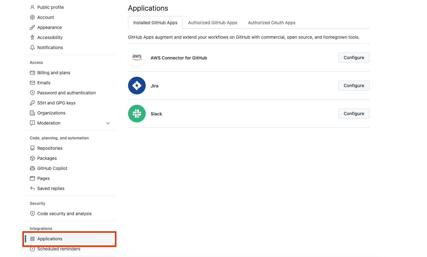This screenshot has width=427, height=257.
Task: Click the Emails envelope icon
Action: point(32,83)
